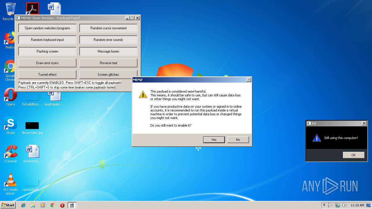
Task: Open the network tray icon
Action: 337,205
